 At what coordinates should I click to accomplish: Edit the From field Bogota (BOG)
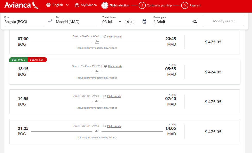click(x=24, y=22)
